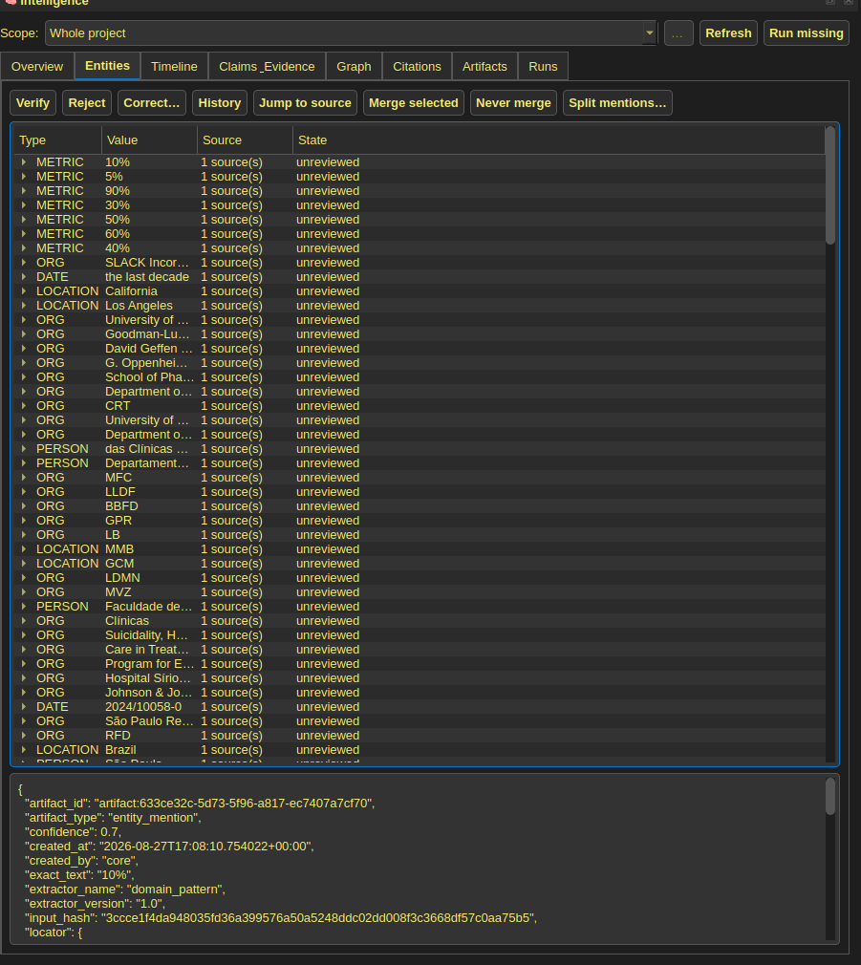Viewport: 861px width, 965px height.
Task: Select the LDMN entry
Action: click(122, 578)
